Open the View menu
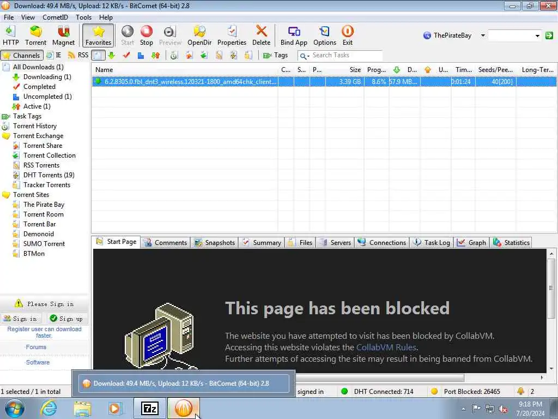 [28, 17]
